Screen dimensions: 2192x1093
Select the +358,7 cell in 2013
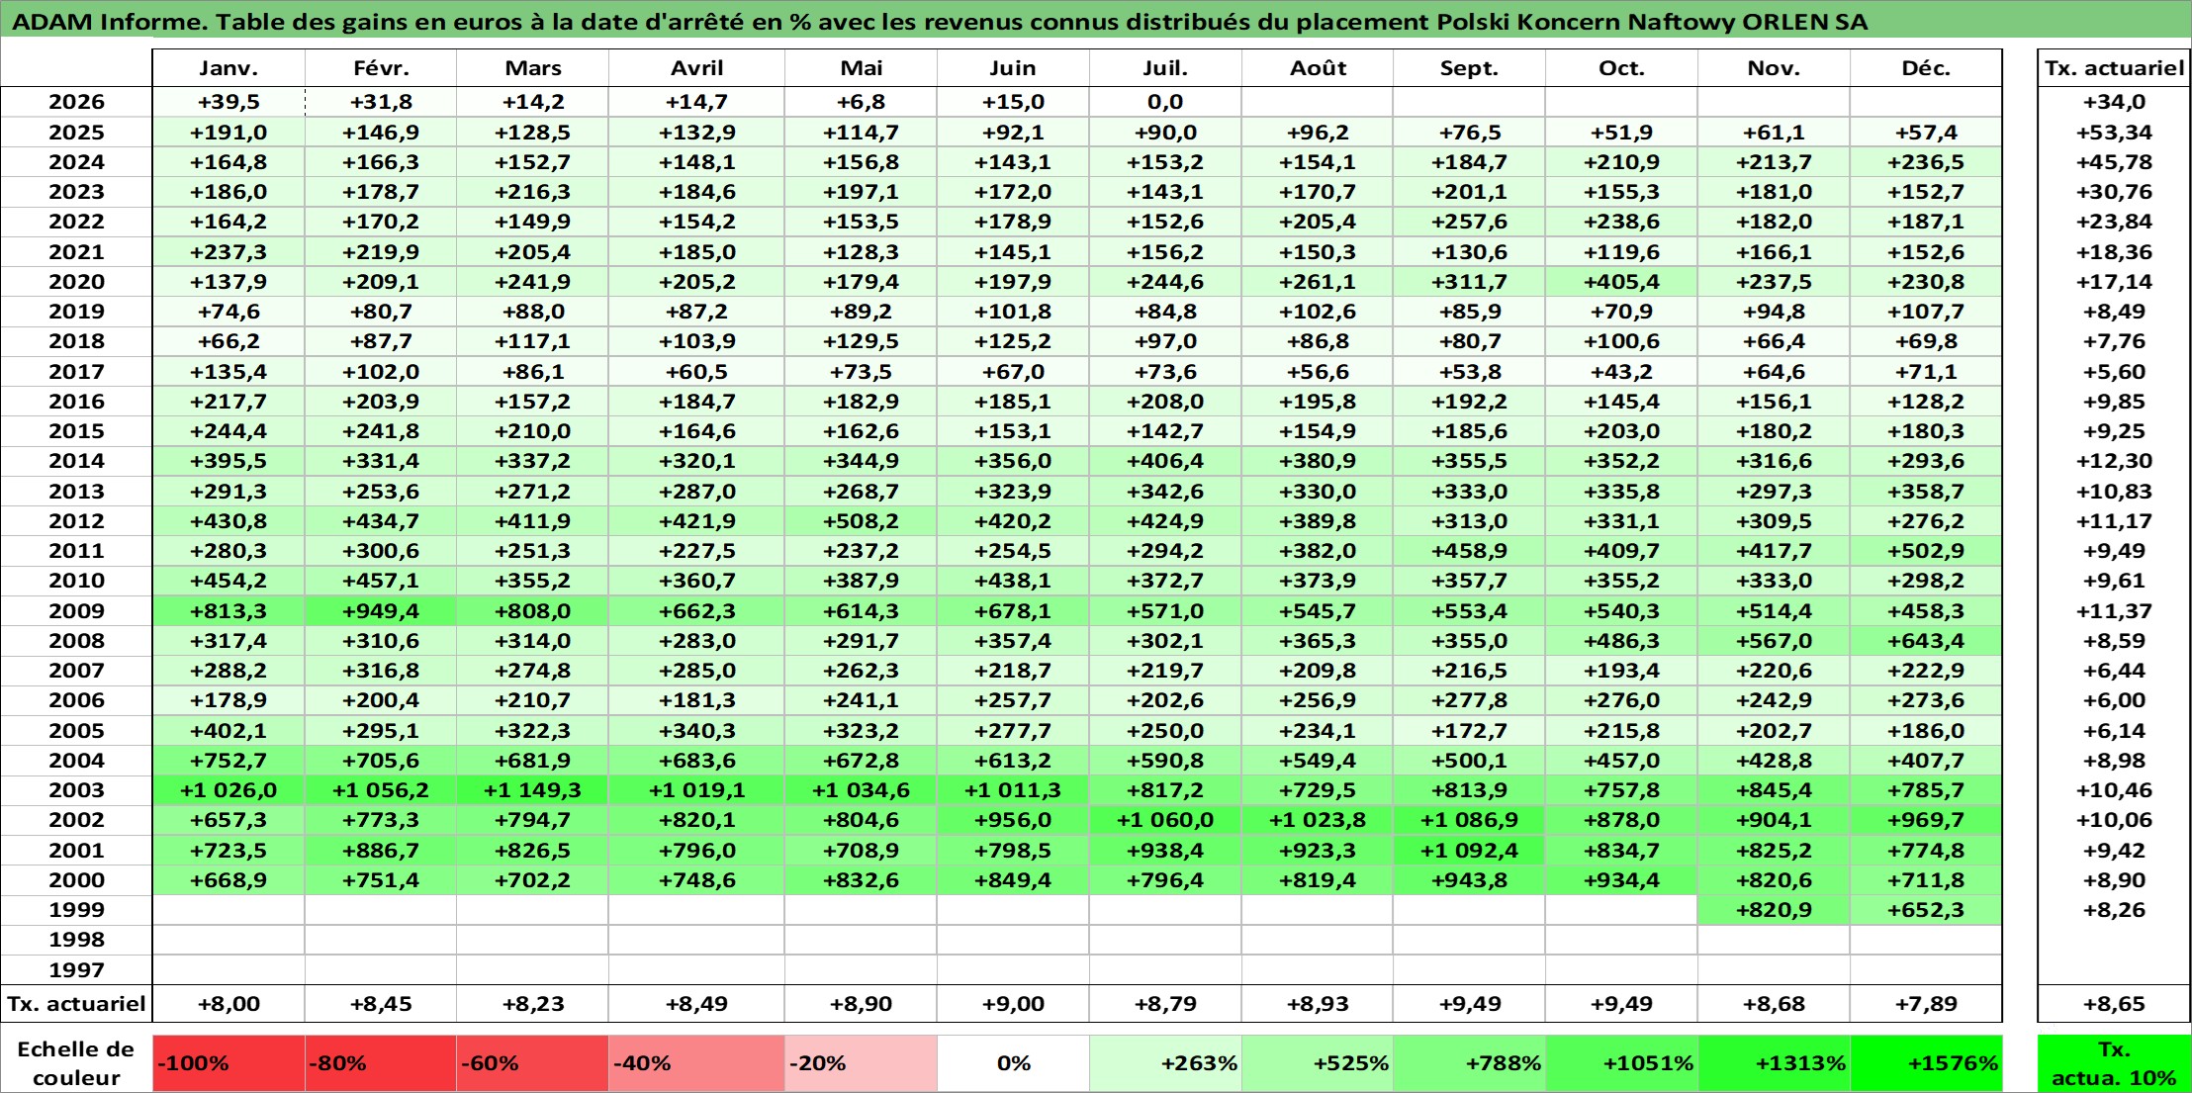1926,491
